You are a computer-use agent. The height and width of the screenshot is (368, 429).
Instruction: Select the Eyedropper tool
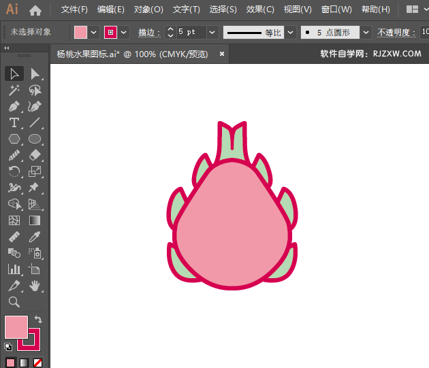tap(35, 237)
